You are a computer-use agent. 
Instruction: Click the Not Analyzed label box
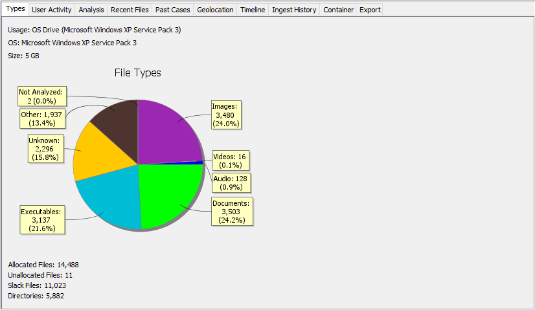tap(41, 96)
